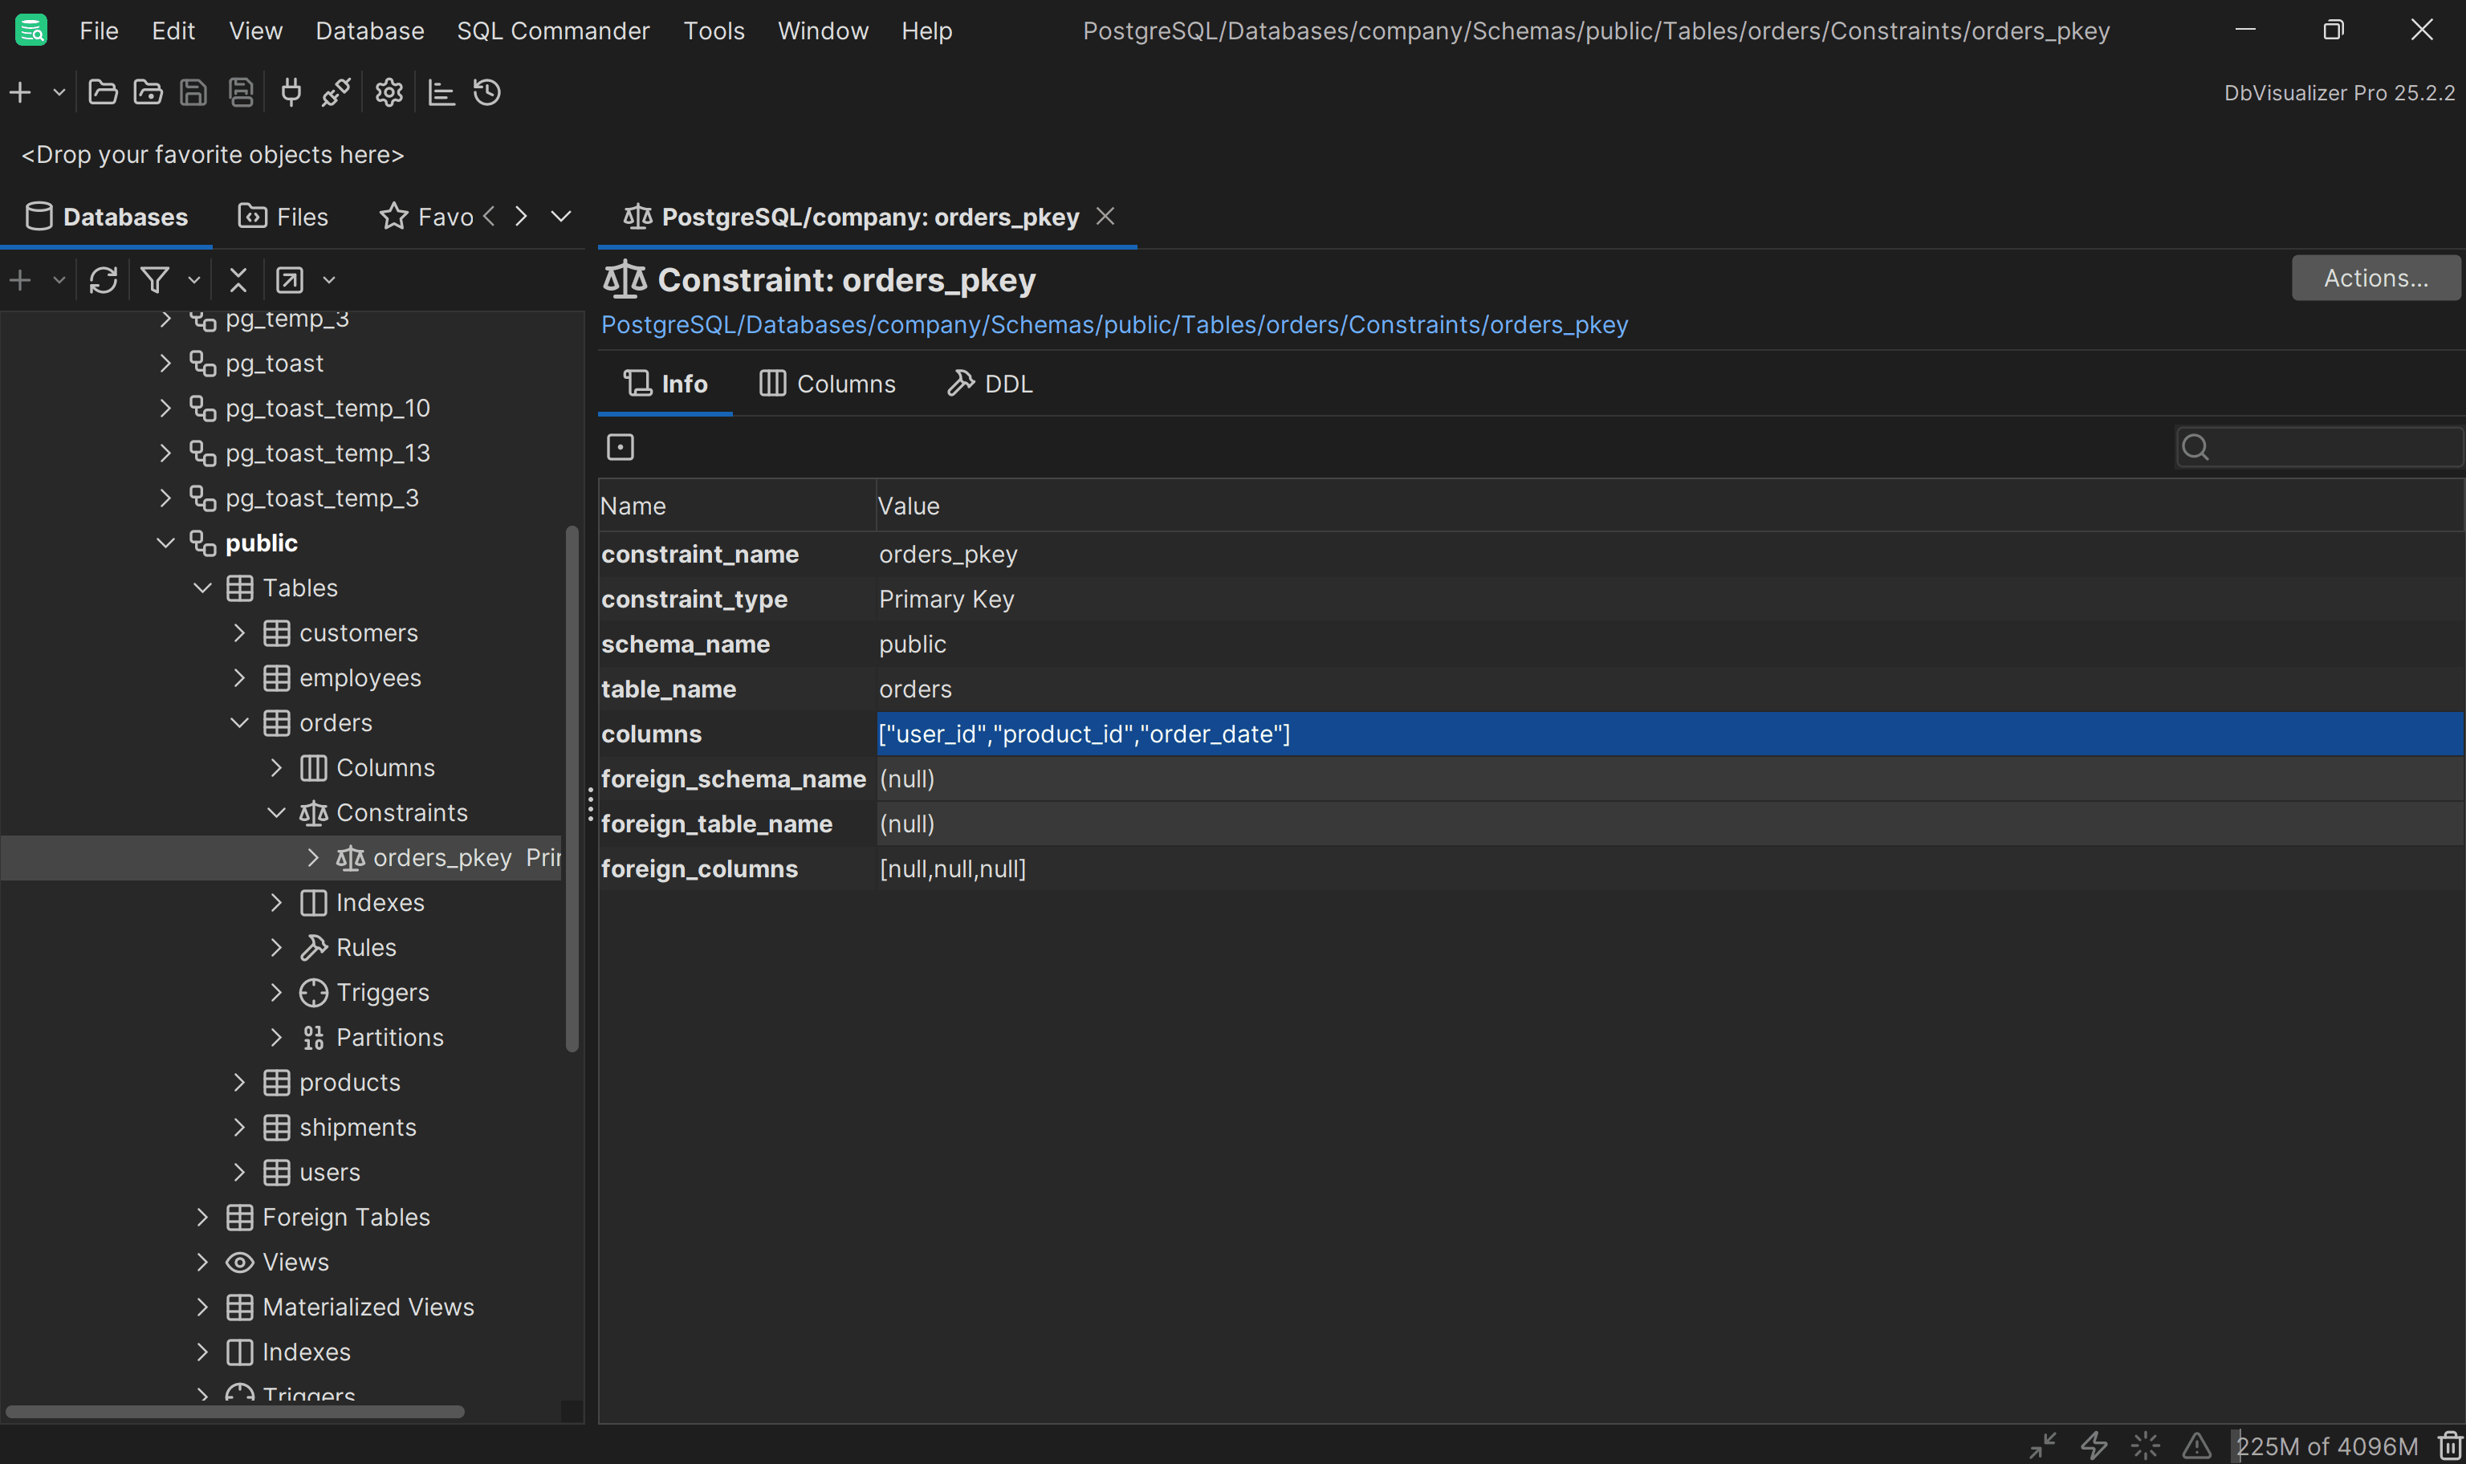The width and height of the screenshot is (2466, 1464).
Task: Close the orders_pkey object tab
Action: pyautogui.click(x=1105, y=216)
